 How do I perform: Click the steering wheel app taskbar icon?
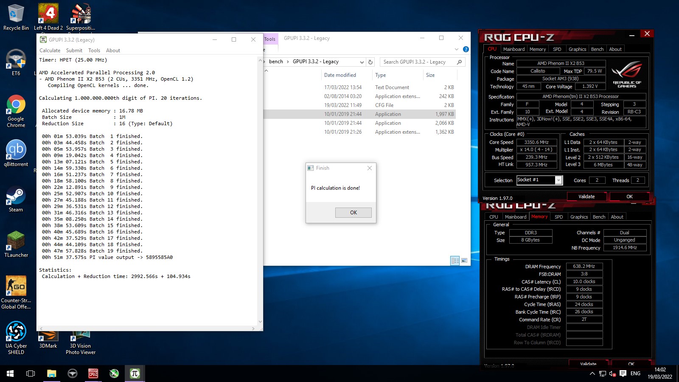pos(73,374)
